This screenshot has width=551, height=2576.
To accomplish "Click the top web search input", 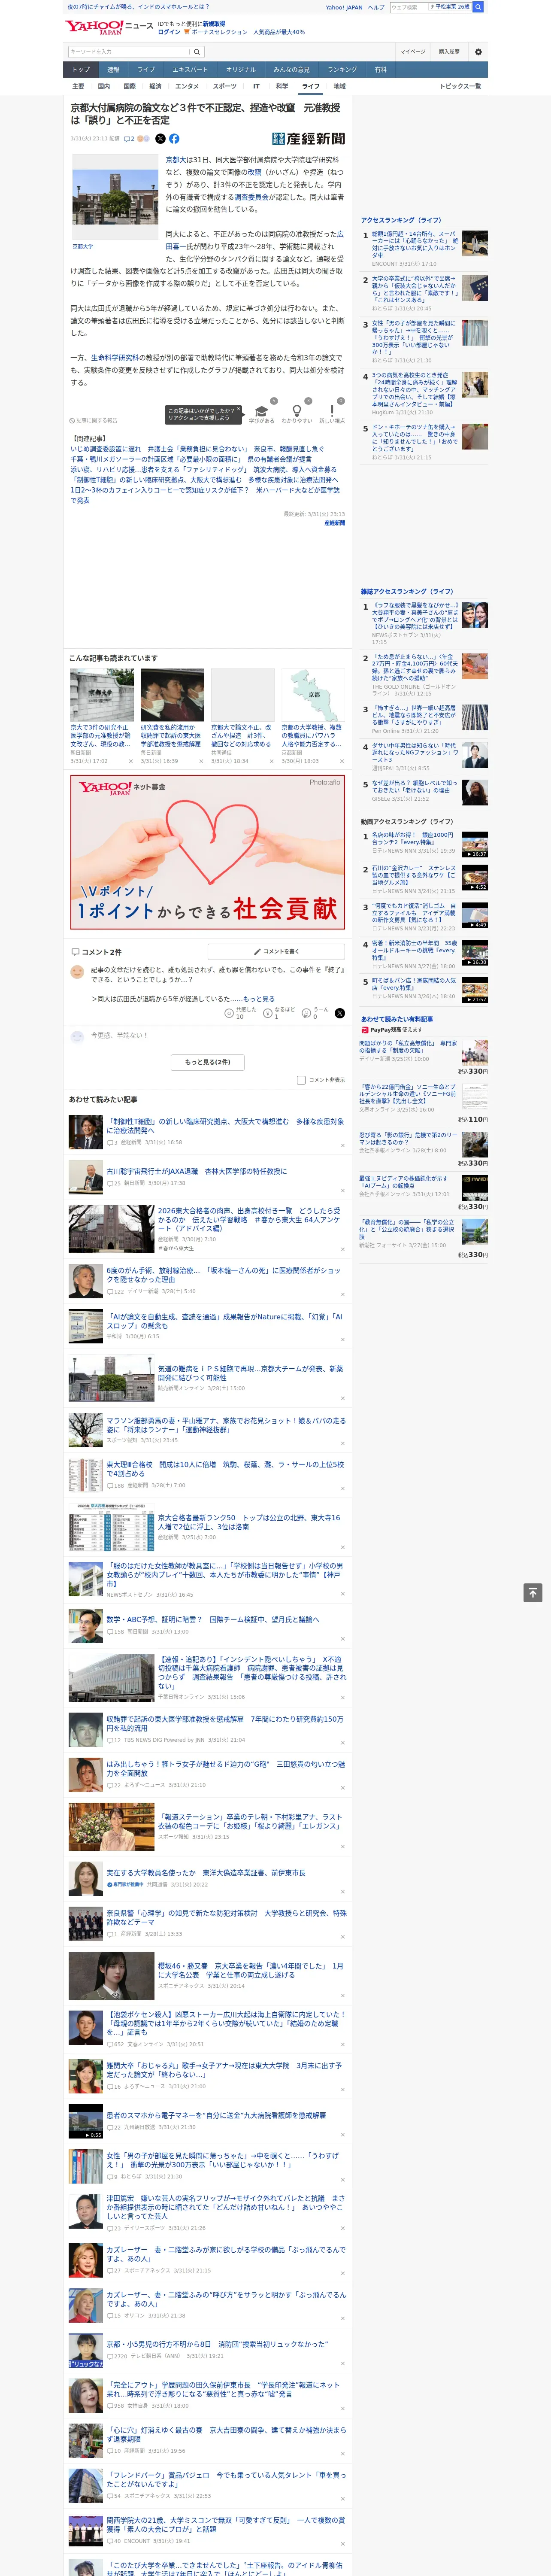I will [409, 7].
